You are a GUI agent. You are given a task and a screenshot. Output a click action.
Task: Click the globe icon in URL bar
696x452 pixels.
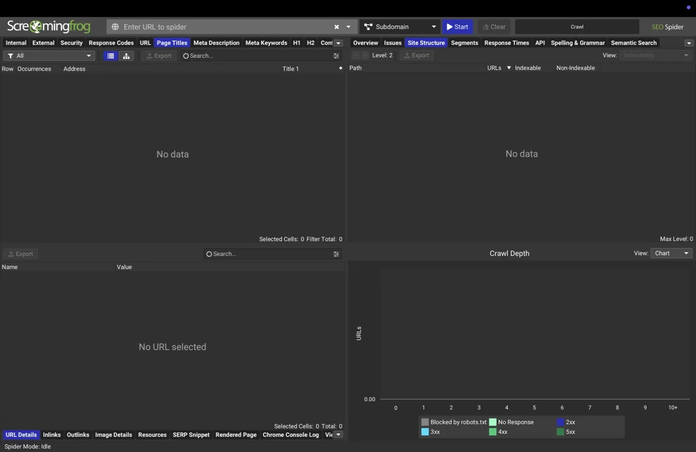(x=115, y=27)
